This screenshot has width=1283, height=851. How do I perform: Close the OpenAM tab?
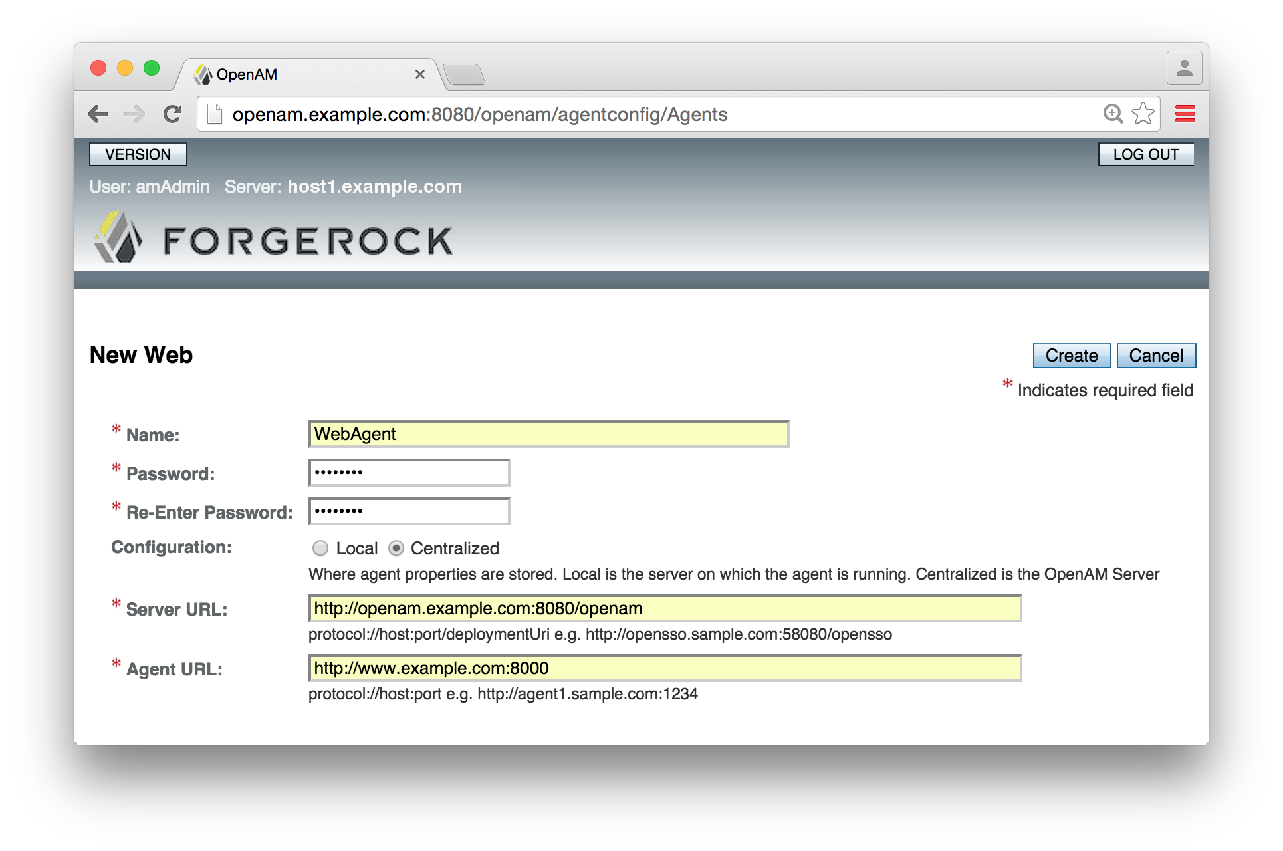420,74
